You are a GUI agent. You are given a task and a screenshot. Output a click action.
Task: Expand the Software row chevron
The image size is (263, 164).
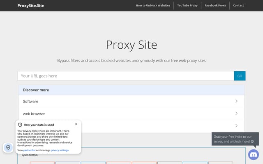pos(236,101)
